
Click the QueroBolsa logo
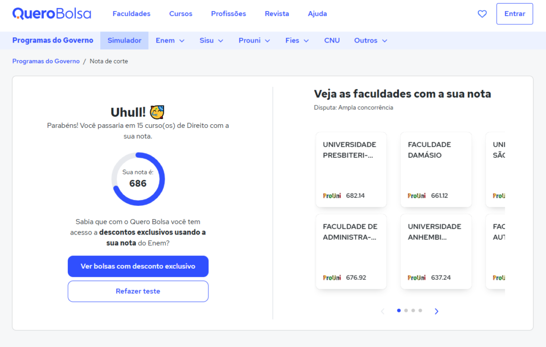(x=52, y=13)
